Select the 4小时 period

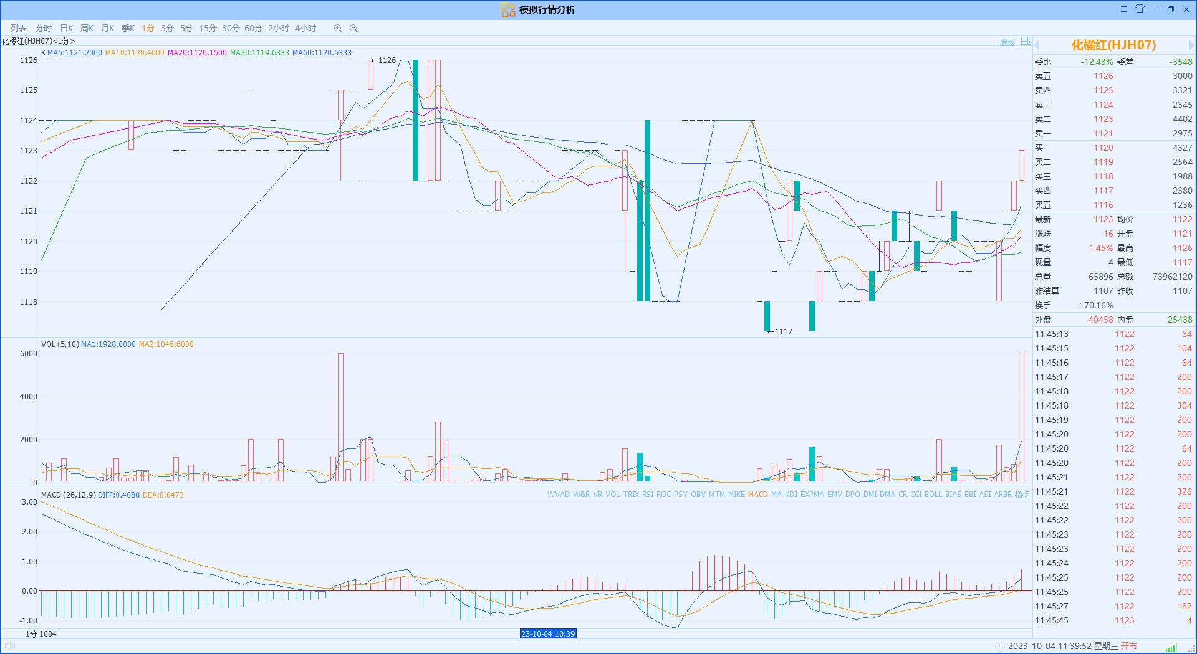305,28
